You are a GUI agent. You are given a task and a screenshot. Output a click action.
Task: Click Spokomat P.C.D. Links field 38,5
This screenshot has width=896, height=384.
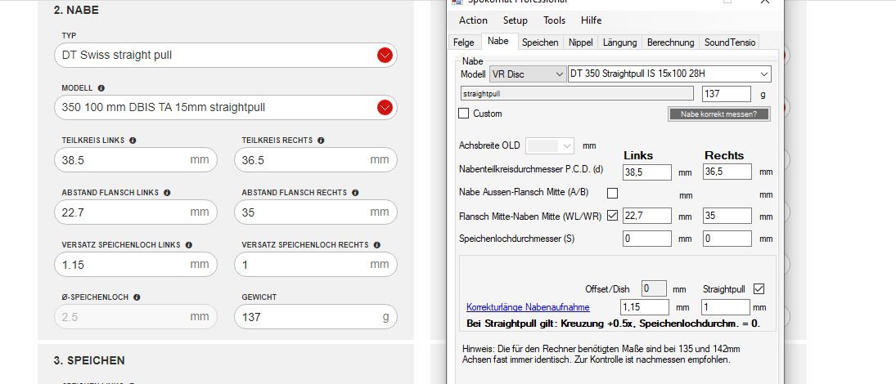click(647, 172)
